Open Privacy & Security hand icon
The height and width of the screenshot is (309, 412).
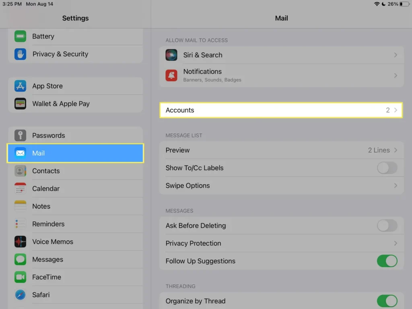click(x=20, y=54)
